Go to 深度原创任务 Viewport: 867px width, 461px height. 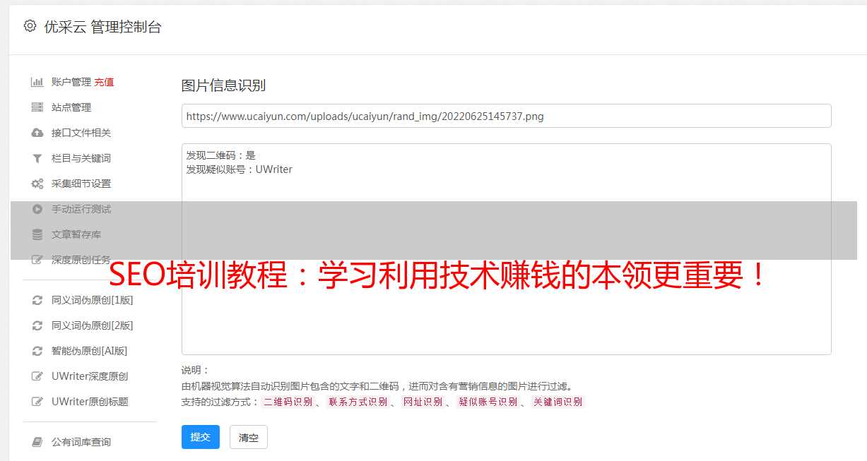[81, 260]
